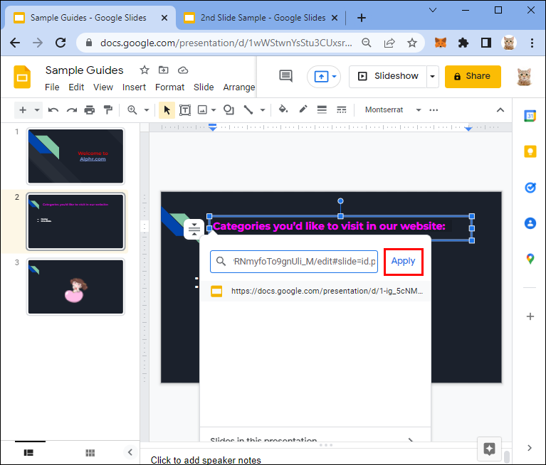Activate the paint format tool

pos(108,110)
